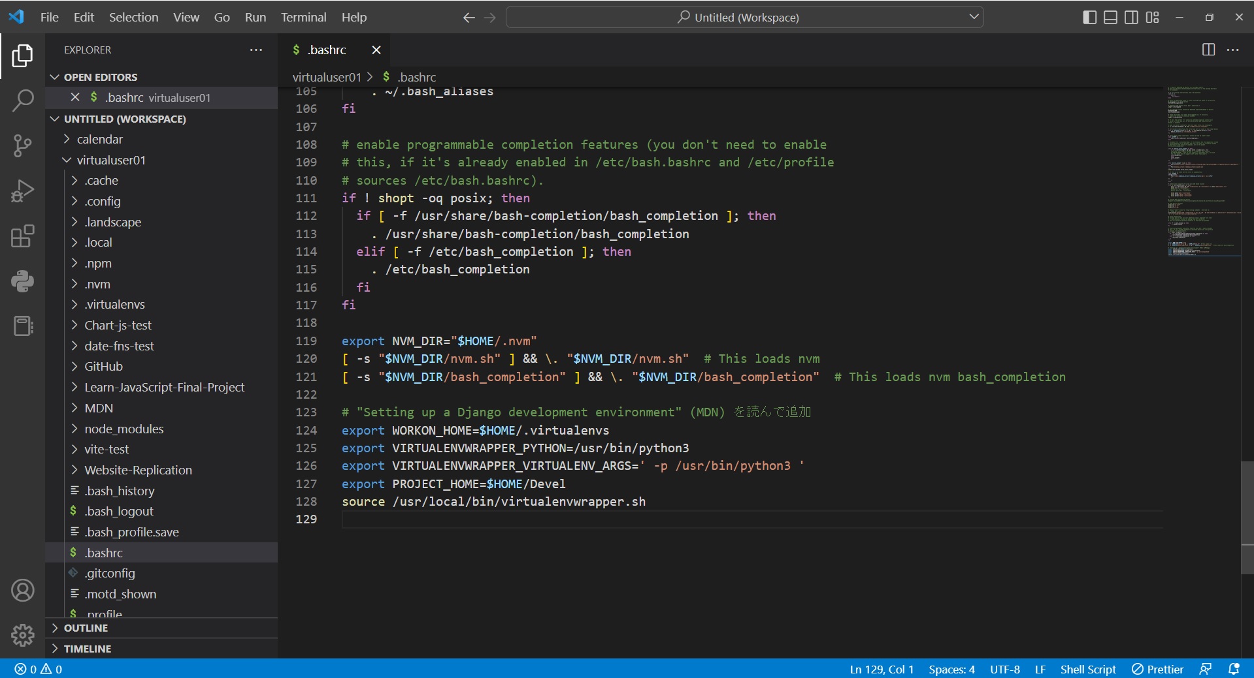The width and height of the screenshot is (1254, 678).
Task: Open the Run and Debug view
Action: coord(23,191)
